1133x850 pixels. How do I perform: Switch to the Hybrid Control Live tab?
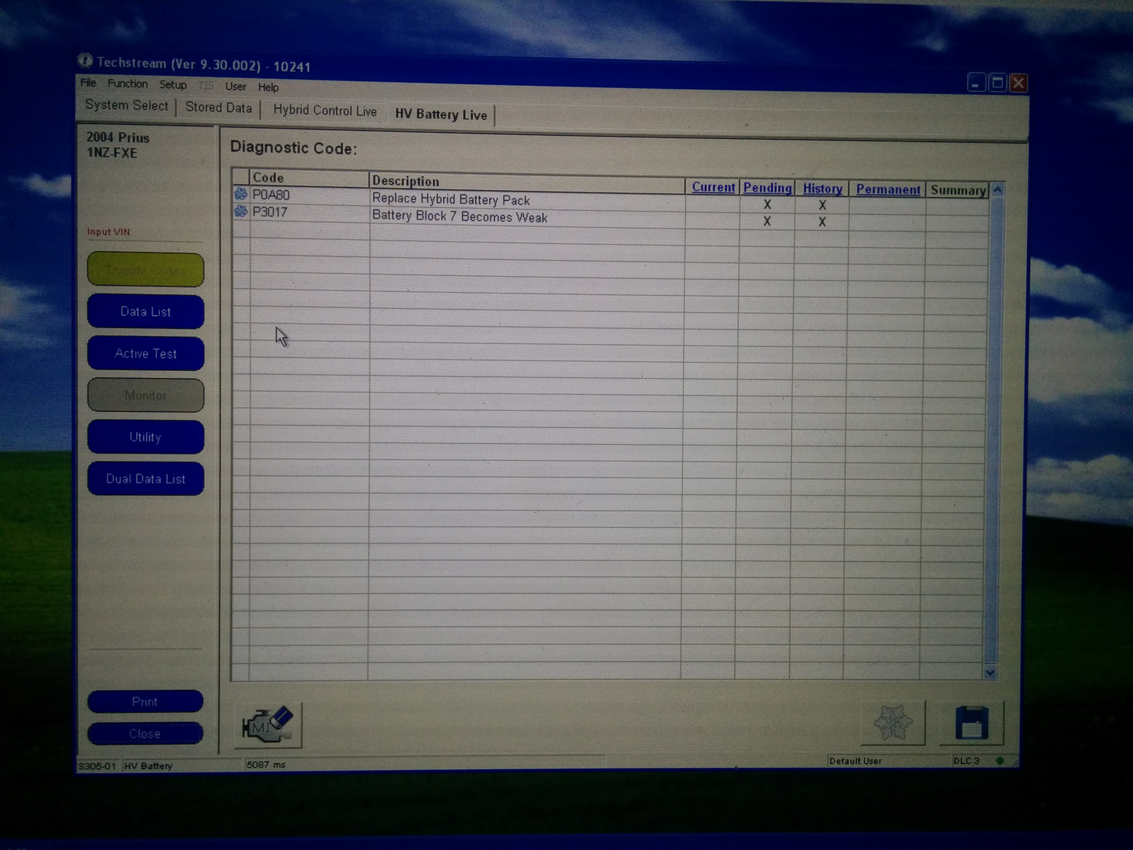tap(325, 111)
